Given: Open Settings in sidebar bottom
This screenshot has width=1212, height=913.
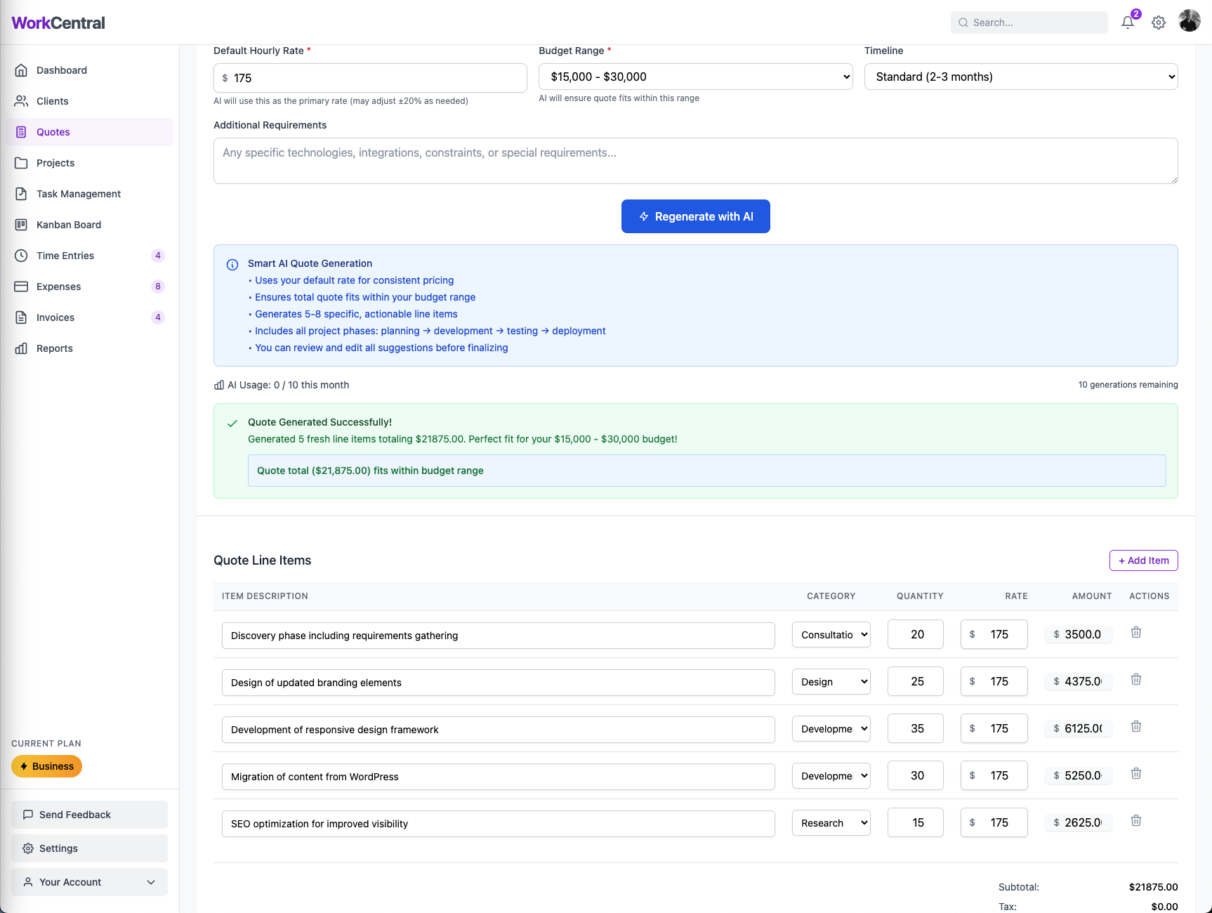Looking at the screenshot, I should [x=89, y=848].
